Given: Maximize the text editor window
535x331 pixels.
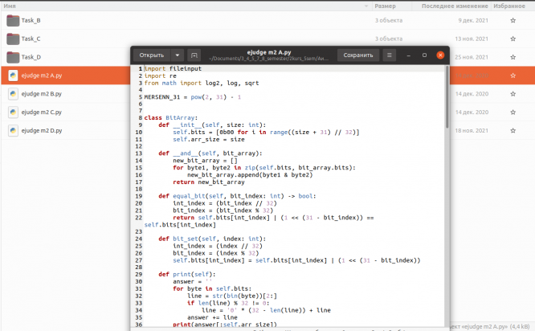Looking at the screenshot, I should (x=424, y=55).
